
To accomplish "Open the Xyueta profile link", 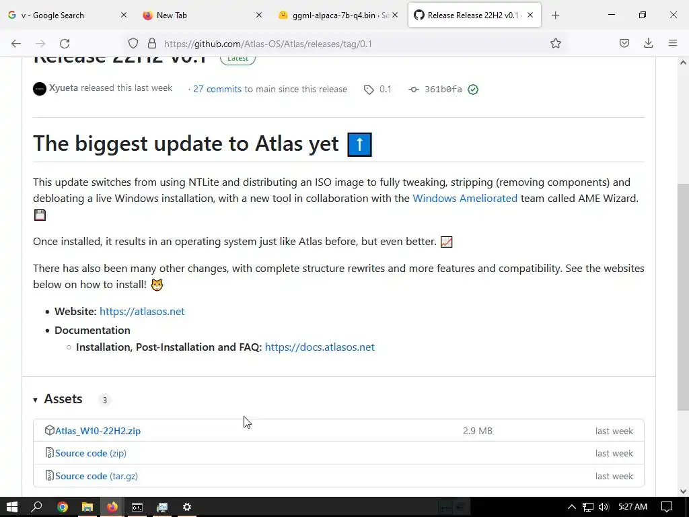I will point(63,88).
